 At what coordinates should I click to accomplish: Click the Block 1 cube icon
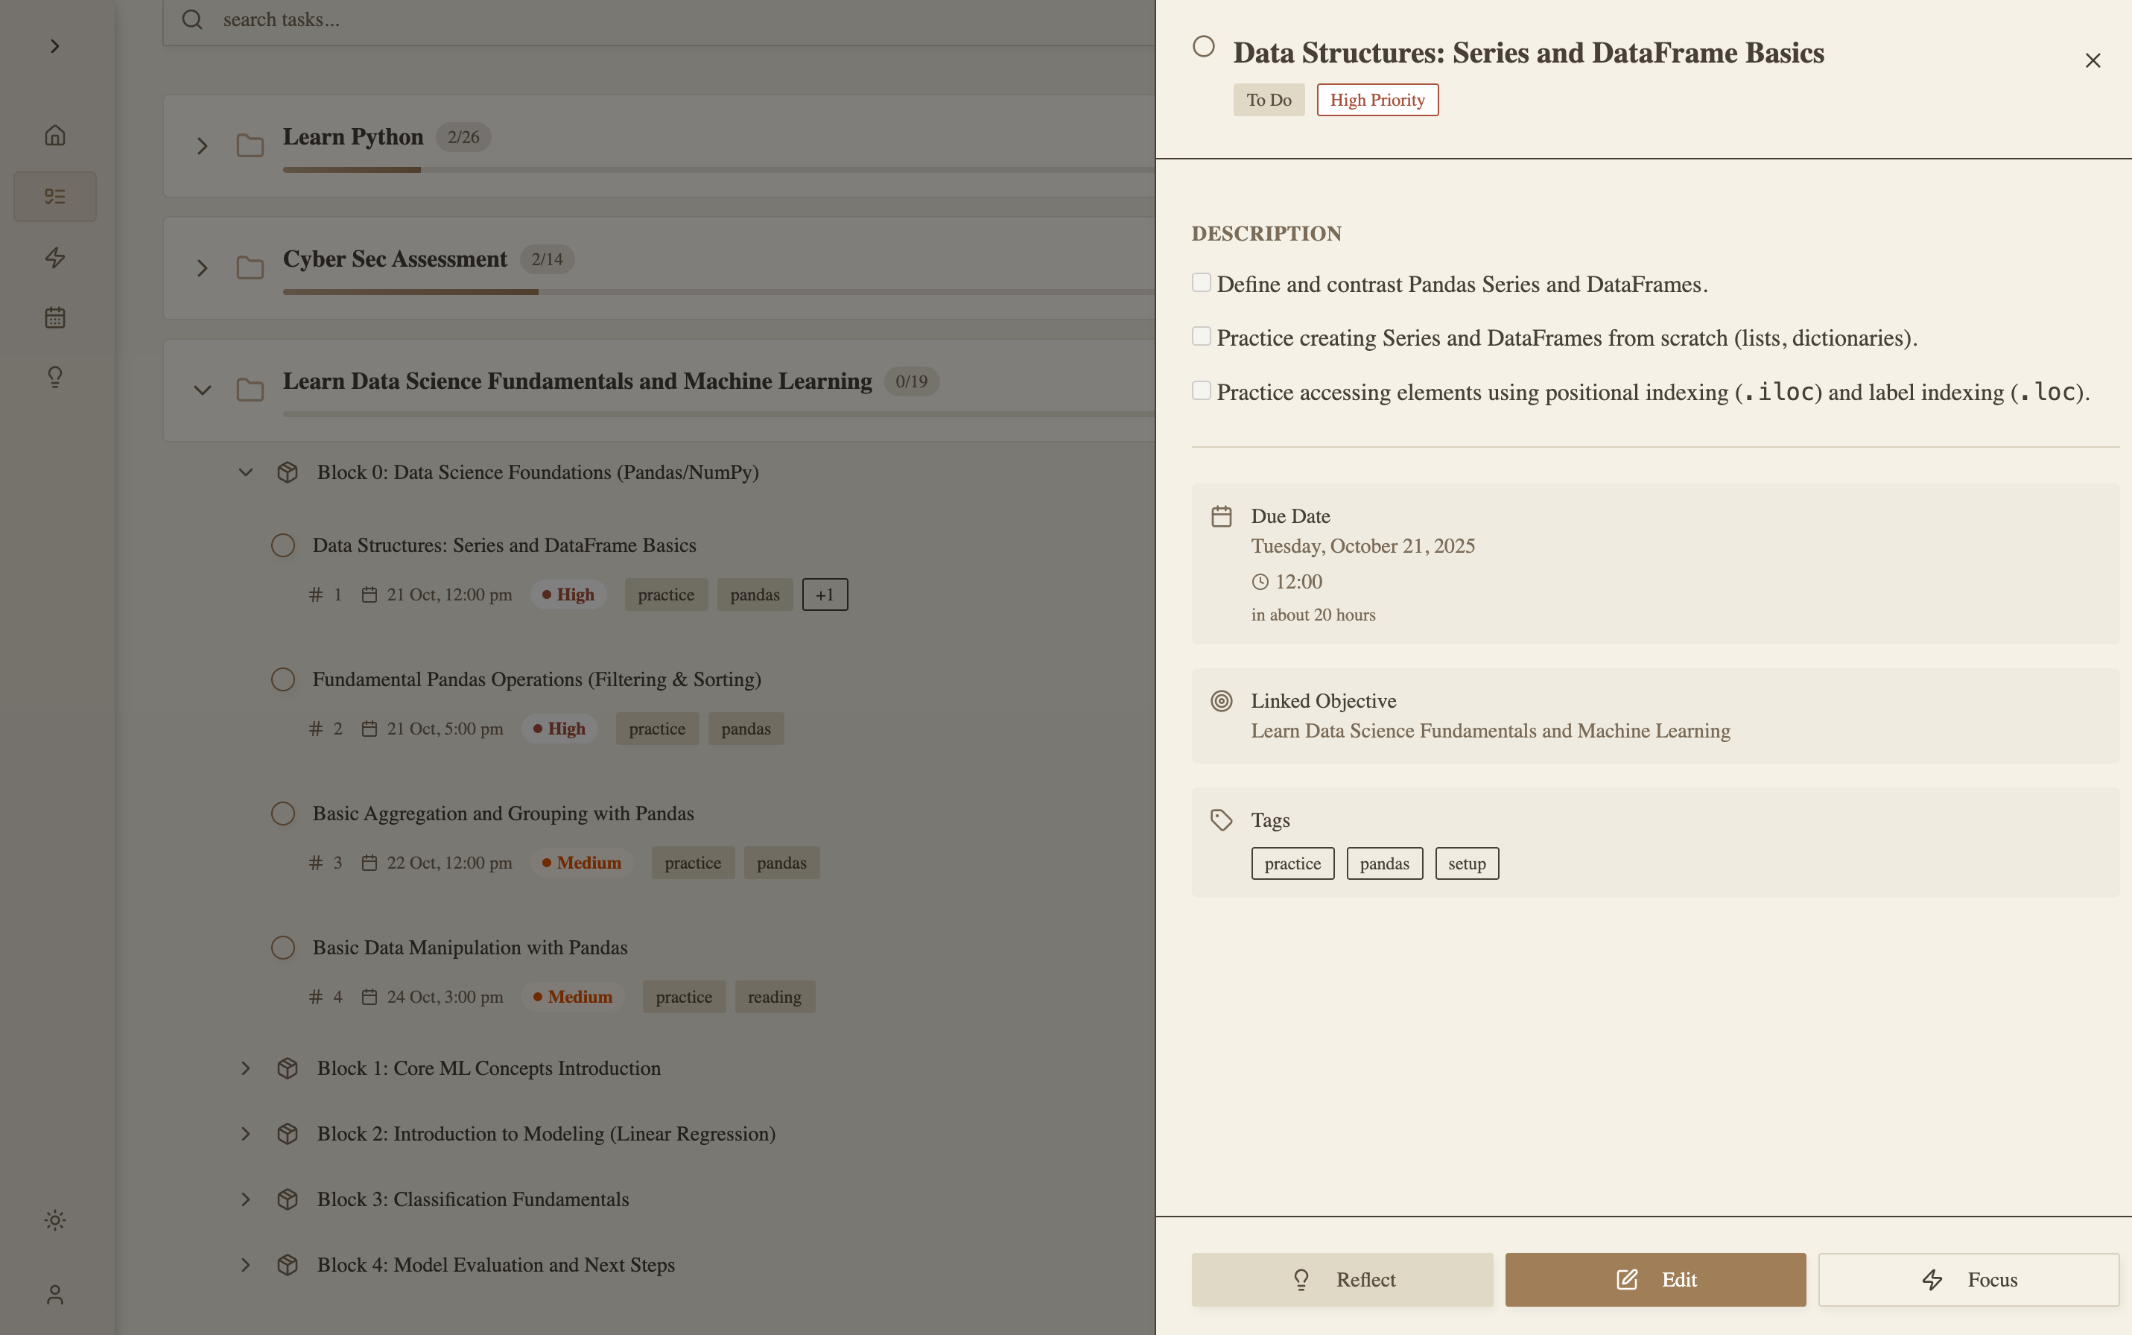287,1068
